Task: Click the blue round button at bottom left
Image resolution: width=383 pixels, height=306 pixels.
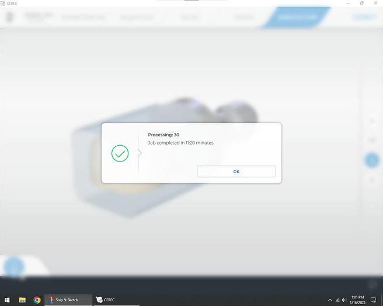Action: (13, 268)
